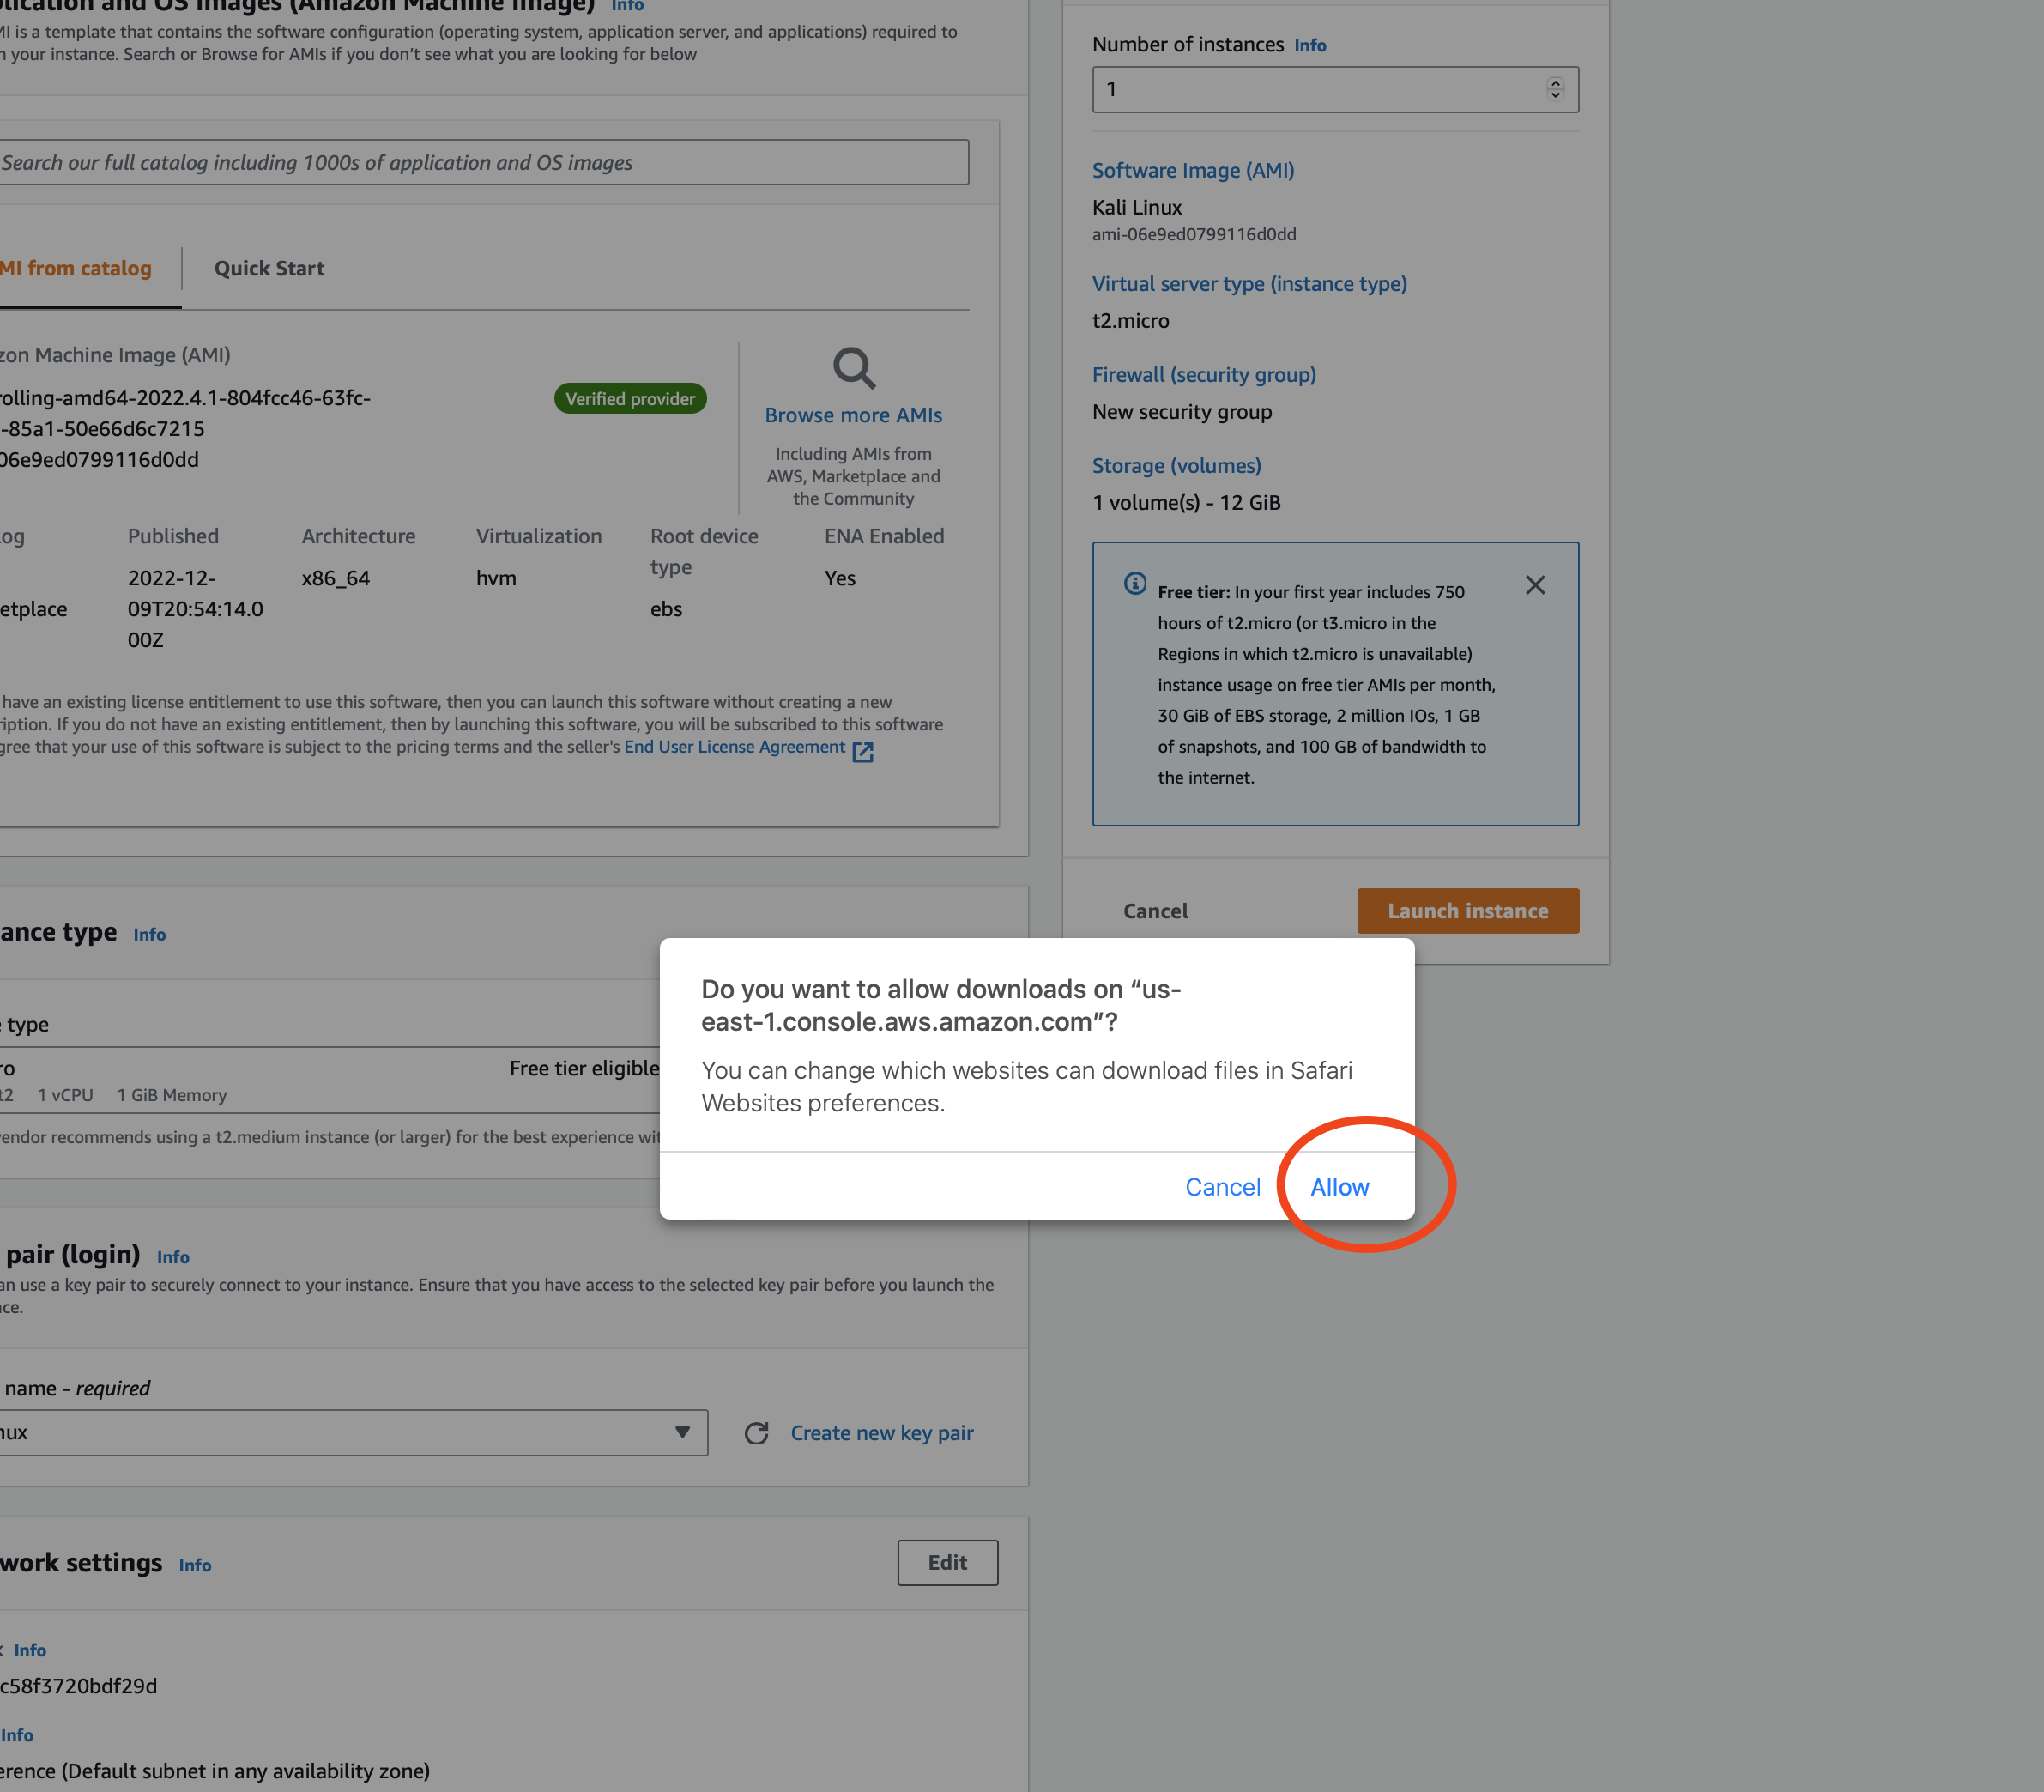Cancel the Safari download permission dialog
The height and width of the screenshot is (1792, 2044).
[1223, 1187]
